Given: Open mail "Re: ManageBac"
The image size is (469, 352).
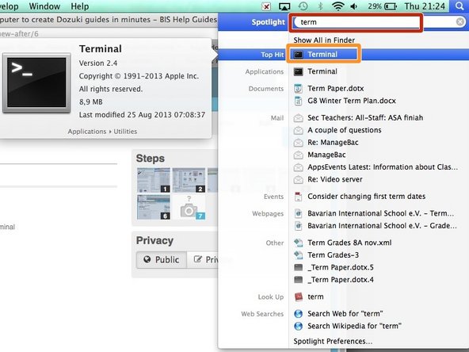Looking at the screenshot, I should (x=326, y=143).
